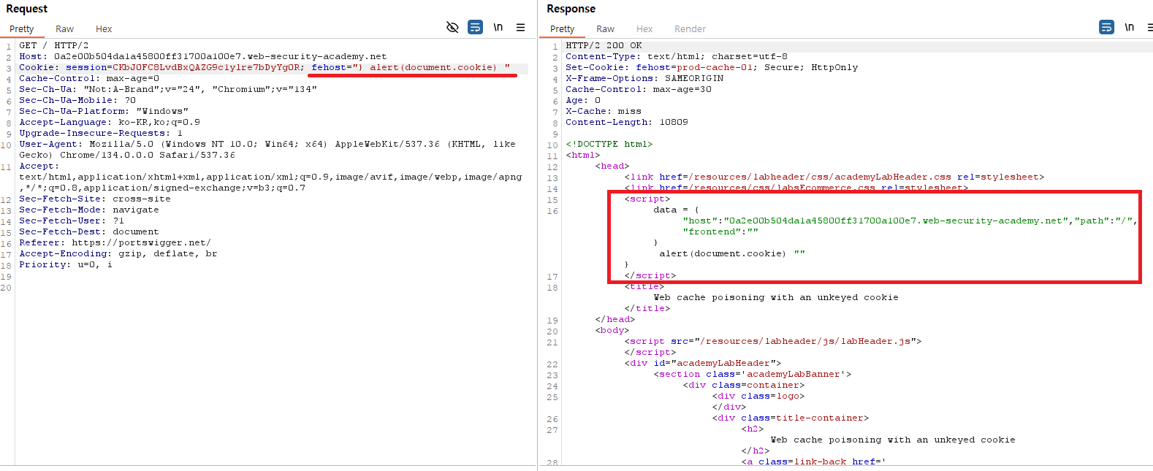Click the Referer portswigger.net header line
Image resolution: width=1153 pixels, height=471 pixels.
pos(115,242)
